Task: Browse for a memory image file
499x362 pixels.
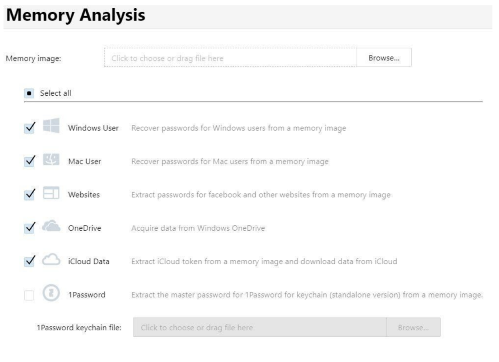Action: [384, 57]
